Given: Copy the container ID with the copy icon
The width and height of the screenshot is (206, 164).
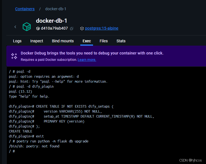Looking at the screenshot, I should pos(72,28).
